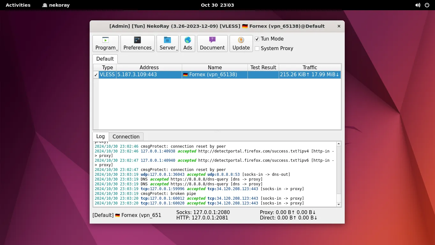435x245 pixels.
Task: Click the volume icon in the top bar
Action: coord(418,5)
